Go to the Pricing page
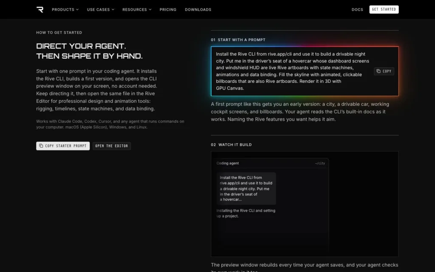The height and width of the screenshot is (272, 435). [168, 9]
